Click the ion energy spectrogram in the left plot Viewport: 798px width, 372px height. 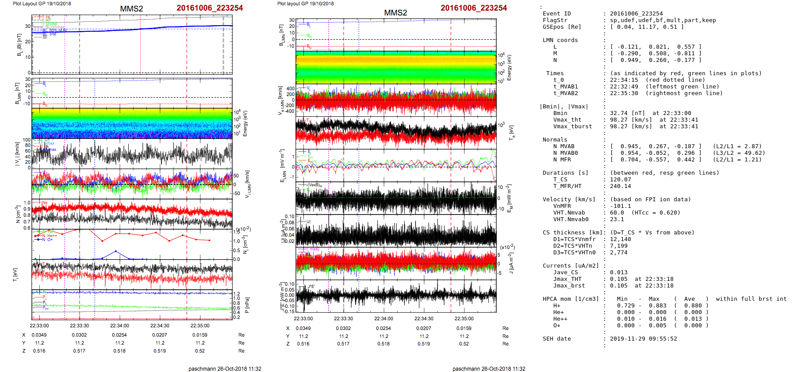point(132,123)
